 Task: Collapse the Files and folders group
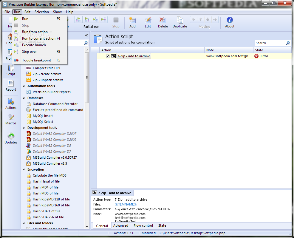(24, 223)
